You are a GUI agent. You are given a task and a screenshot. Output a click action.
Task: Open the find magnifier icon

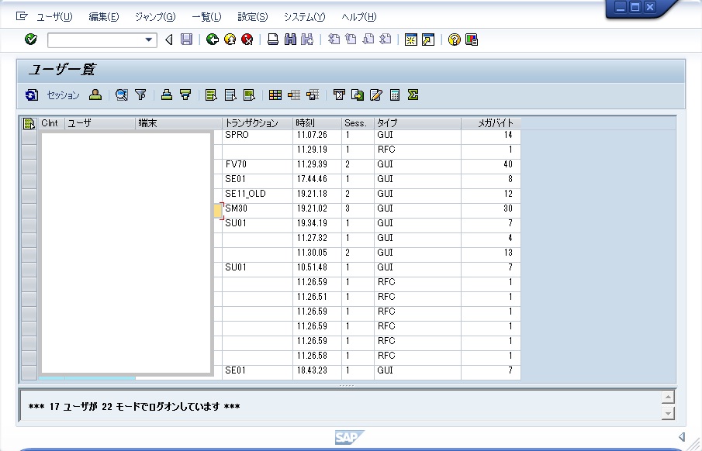click(121, 95)
